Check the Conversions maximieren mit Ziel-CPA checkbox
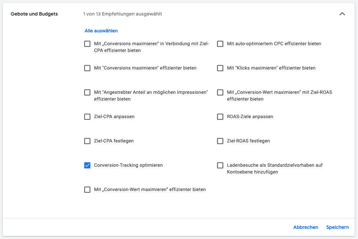This screenshot has width=358, height=239. 87,44
